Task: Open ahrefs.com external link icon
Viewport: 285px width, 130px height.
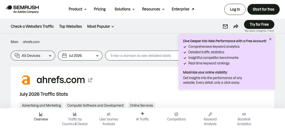Action: [90, 80]
